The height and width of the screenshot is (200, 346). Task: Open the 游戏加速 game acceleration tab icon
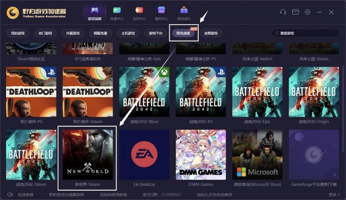94,10
